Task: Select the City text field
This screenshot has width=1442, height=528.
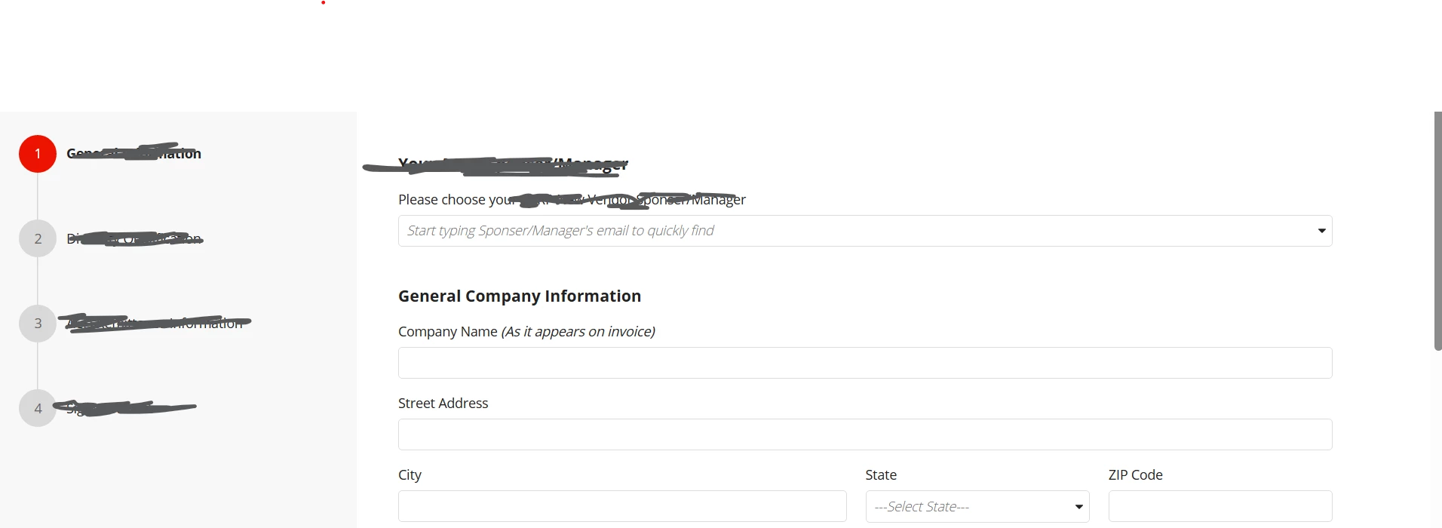Action: click(x=622, y=506)
